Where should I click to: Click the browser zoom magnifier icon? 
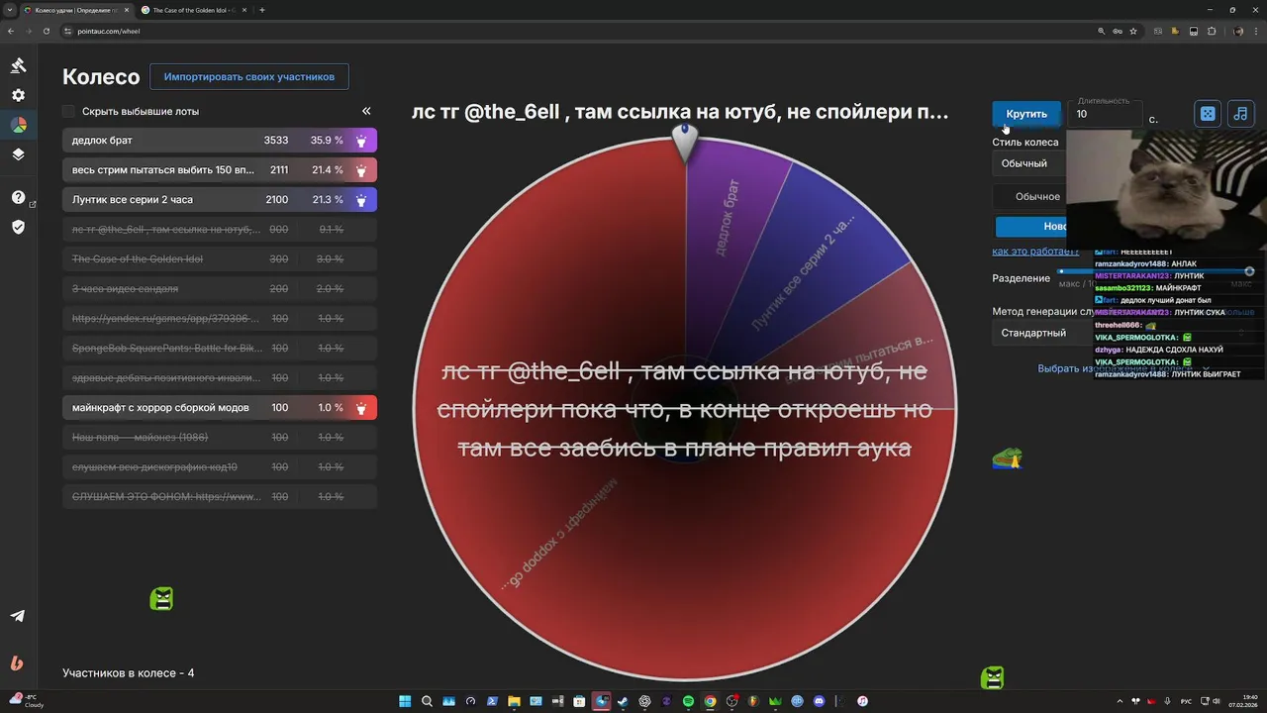tap(1102, 31)
